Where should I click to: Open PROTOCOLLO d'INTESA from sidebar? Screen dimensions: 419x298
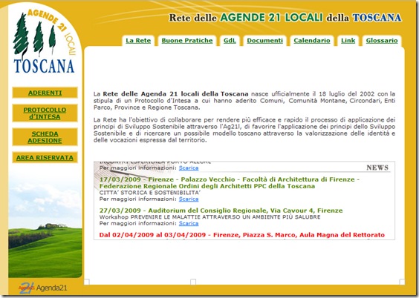(x=45, y=113)
